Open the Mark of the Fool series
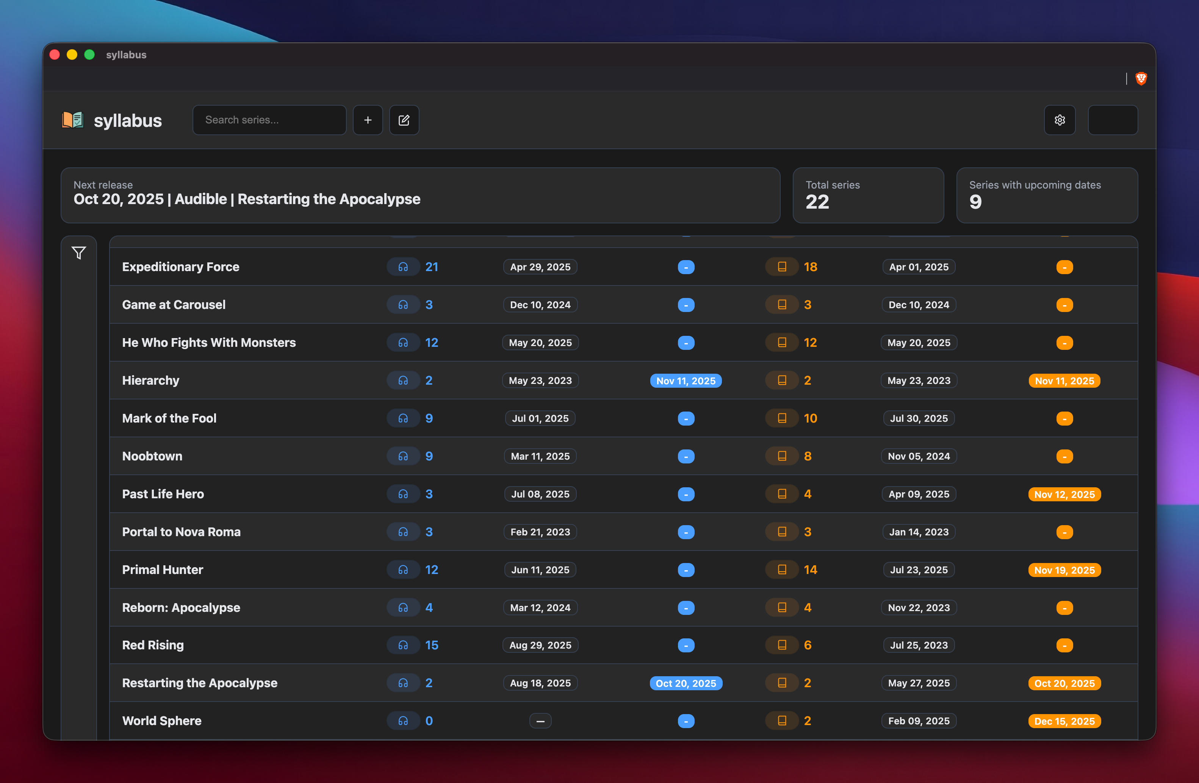The image size is (1199, 783). (169, 418)
